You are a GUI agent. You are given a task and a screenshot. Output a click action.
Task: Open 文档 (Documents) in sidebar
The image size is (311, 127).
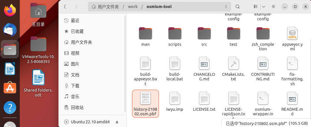92,75
